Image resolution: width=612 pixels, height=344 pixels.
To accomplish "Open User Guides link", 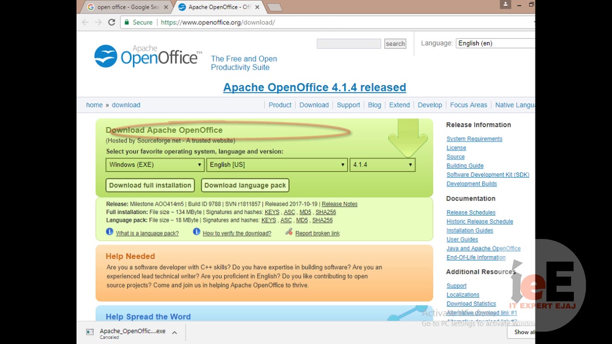I will click(462, 240).
